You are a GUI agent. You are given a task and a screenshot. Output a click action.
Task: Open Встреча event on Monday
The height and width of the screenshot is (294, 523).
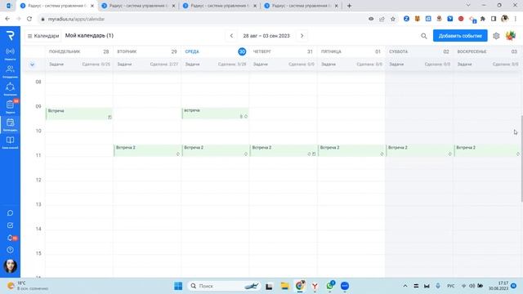[79, 114]
